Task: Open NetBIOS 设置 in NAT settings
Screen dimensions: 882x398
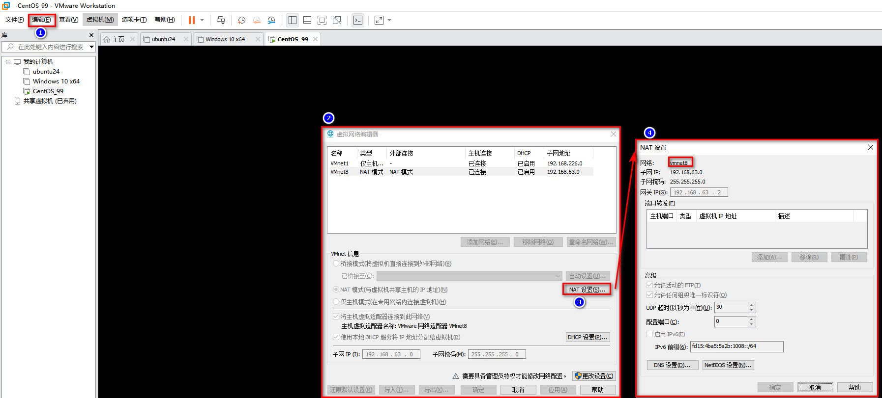Action: [x=728, y=365]
